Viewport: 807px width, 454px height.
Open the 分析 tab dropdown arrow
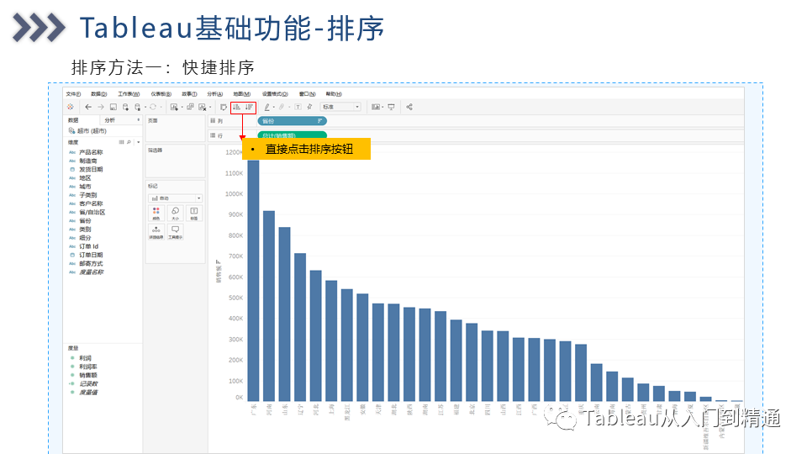point(139,120)
